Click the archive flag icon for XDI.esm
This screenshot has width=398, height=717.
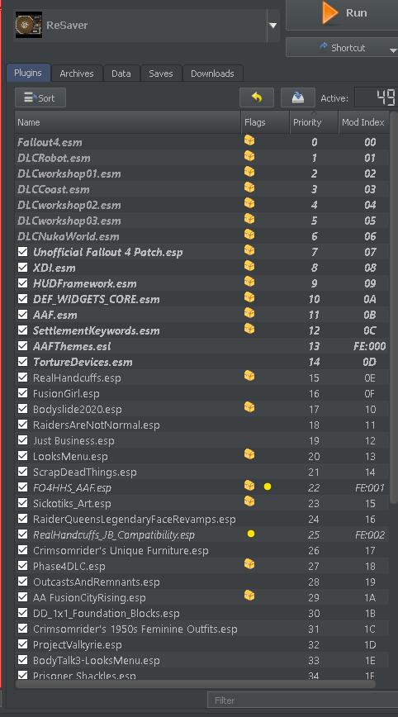tap(249, 266)
